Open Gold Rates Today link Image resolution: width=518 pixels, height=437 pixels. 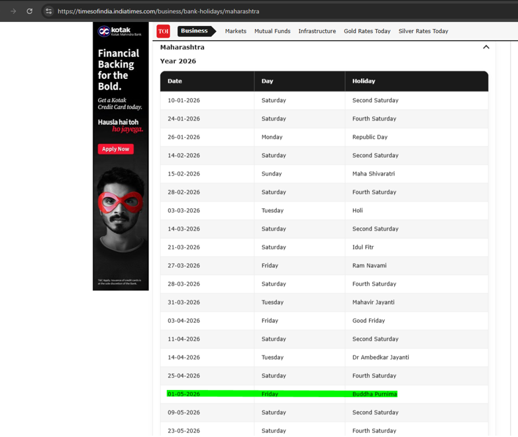[x=367, y=31]
